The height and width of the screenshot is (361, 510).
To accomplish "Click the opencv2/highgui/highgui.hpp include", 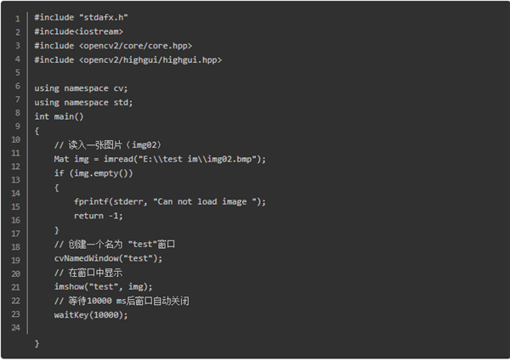I will [128, 60].
